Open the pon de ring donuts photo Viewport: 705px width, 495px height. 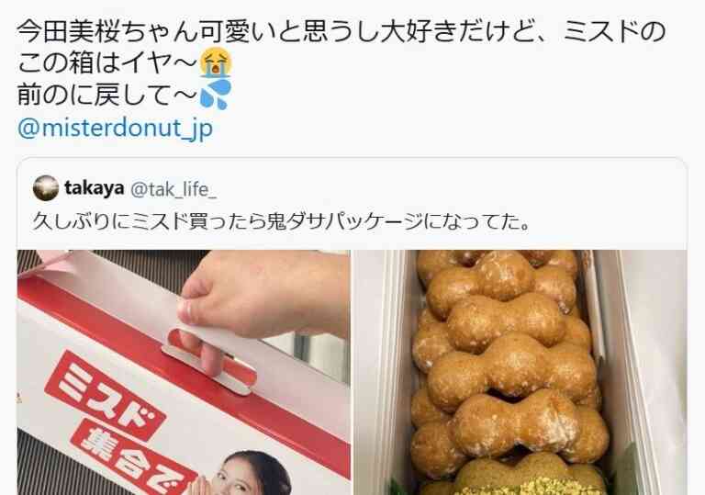(x=520, y=373)
